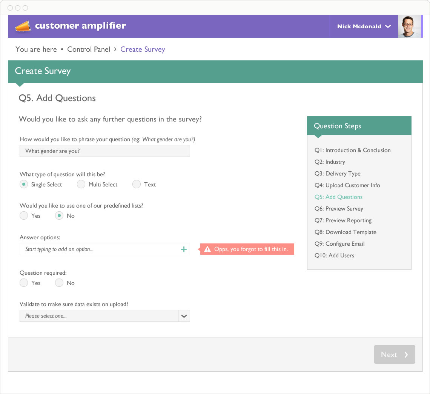Screen dimensions: 430x394
Task: Click the Control Panel breadcrumb link
Action: [x=89, y=49]
